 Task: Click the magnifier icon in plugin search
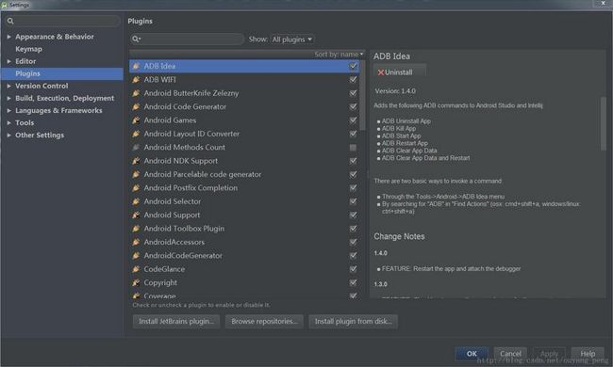(x=136, y=39)
